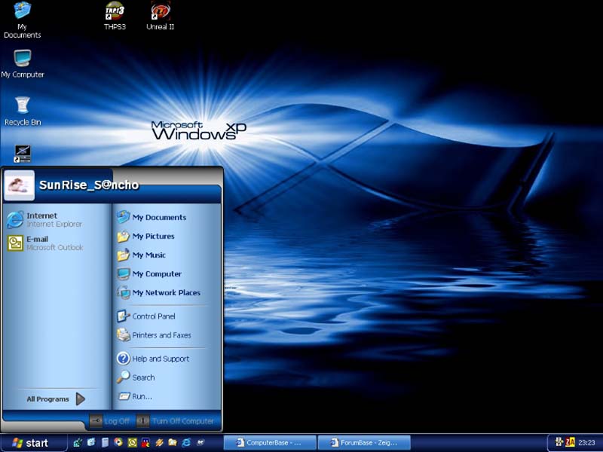Open My Network Places in Start menu
The width and height of the screenshot is (603, 452).
tap(158, 292)
